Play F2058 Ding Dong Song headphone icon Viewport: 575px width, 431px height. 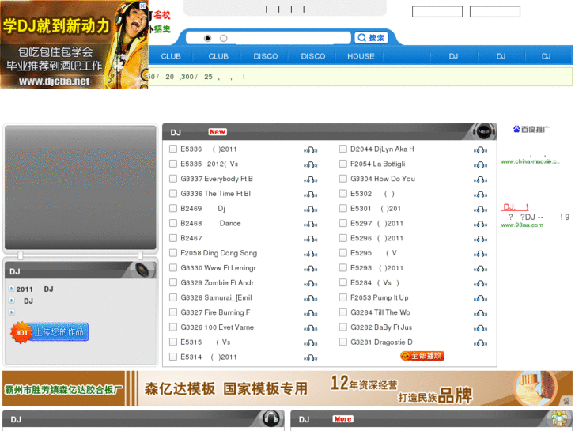310,254
